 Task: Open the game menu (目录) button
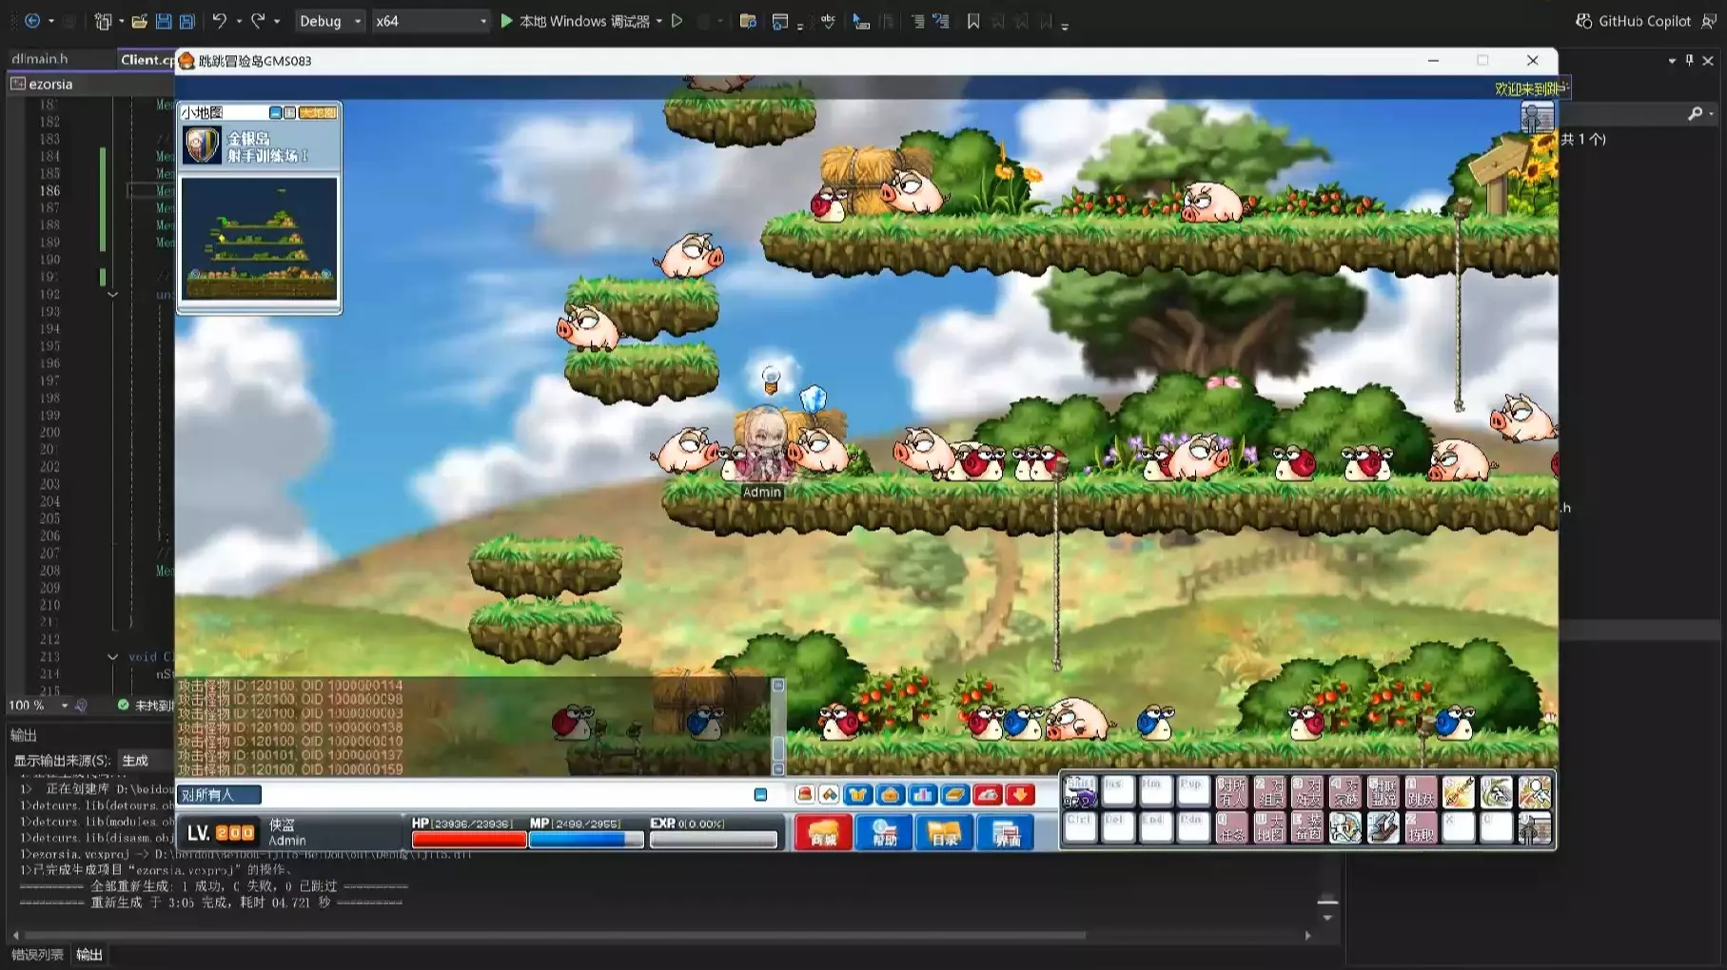pyautogui.click(x=945, y=832)
